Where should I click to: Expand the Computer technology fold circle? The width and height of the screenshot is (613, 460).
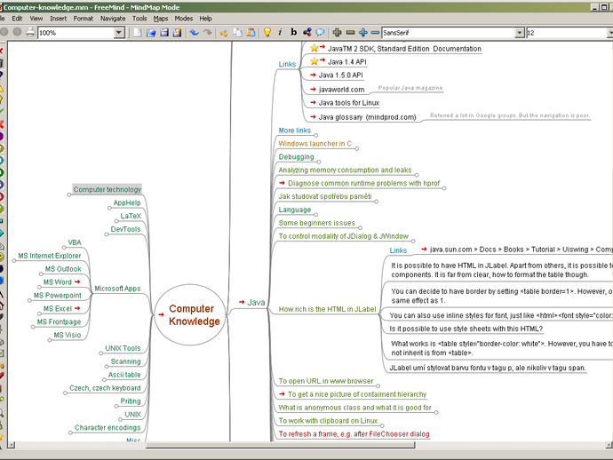coord(69,194)
